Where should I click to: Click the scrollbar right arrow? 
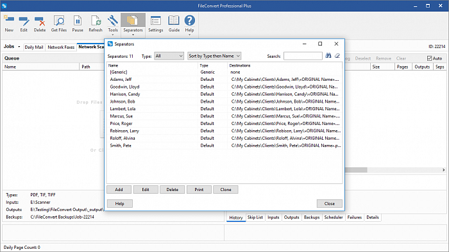coord(444,170)
